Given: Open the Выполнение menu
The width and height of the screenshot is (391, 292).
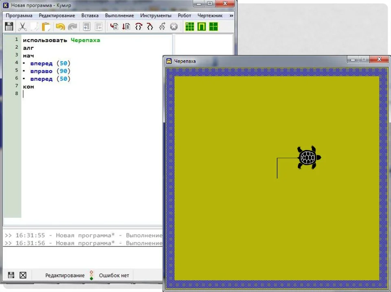Looking at the screenshot, I should pyautogui.click(x=119, y=15).
